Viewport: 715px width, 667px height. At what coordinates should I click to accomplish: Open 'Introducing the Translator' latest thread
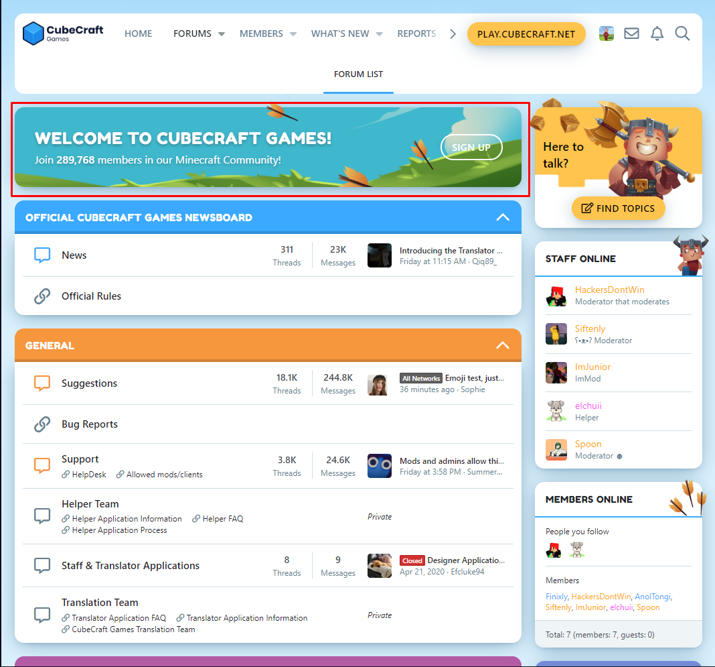(451, 251)
